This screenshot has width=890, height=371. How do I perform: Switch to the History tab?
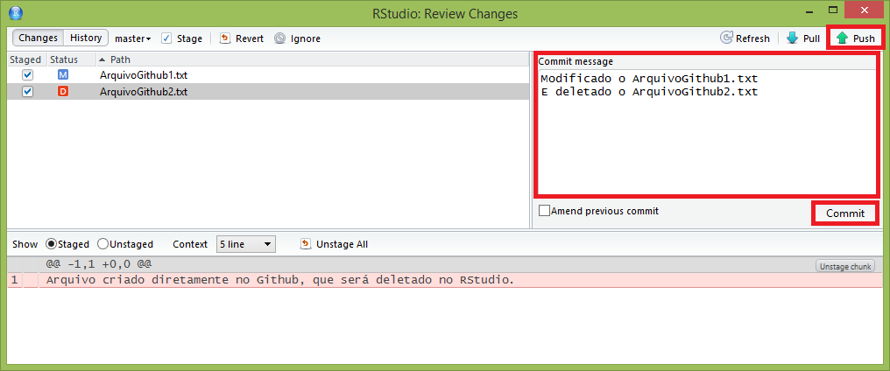click(86, 38)
